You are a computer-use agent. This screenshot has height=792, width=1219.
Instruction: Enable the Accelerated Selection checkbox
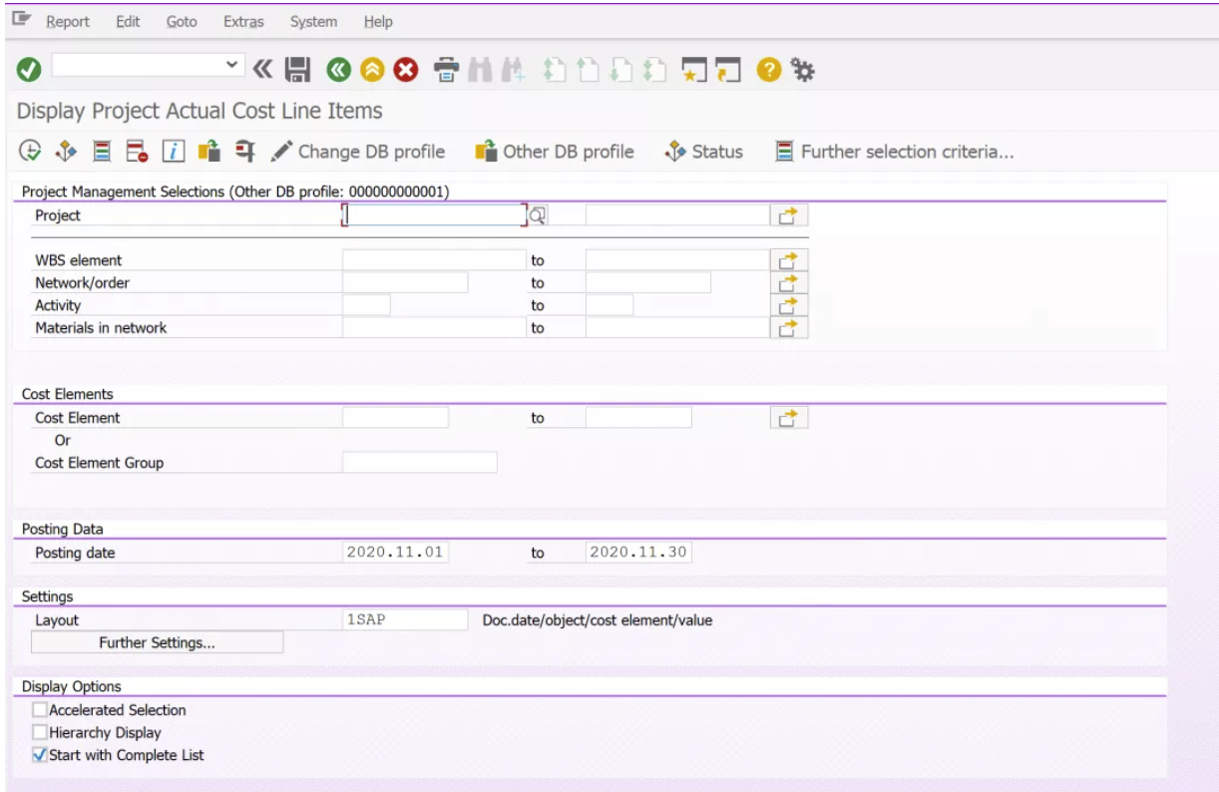coord(39,710)
